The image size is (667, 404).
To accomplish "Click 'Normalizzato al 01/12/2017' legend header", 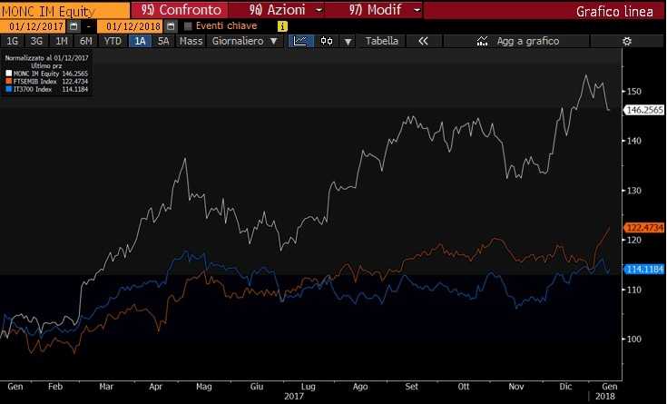I will click(47, 58).
